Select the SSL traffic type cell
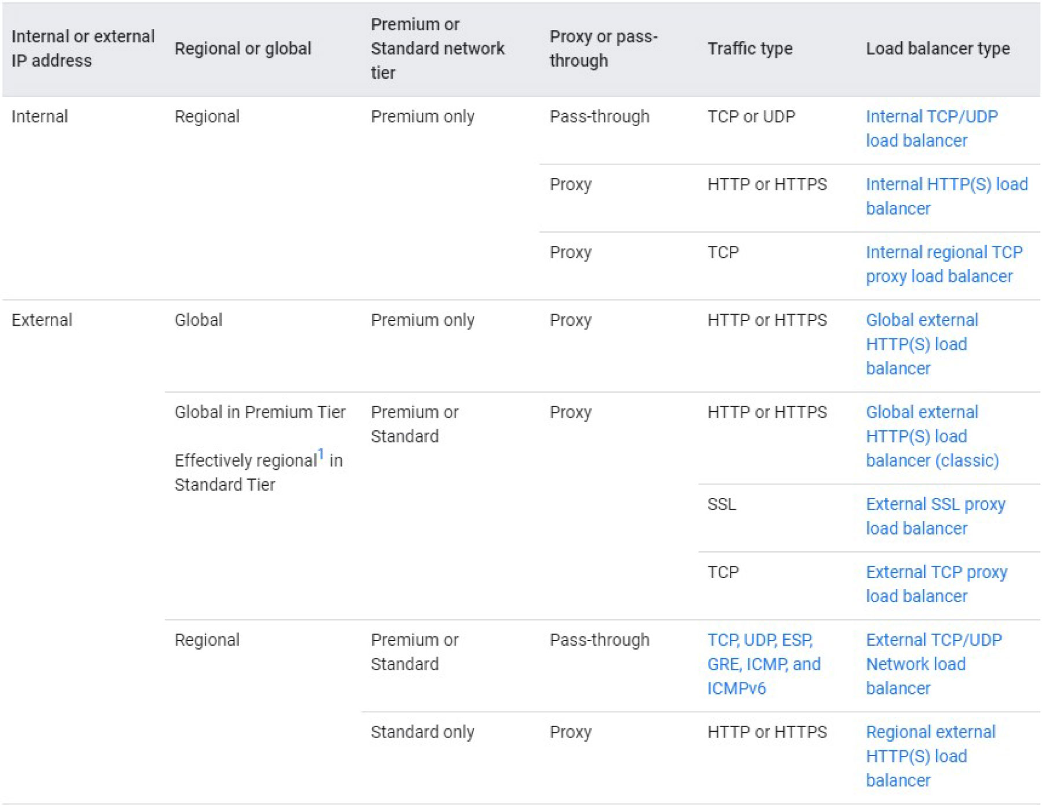This screenshot has height=807, width=1042. 721,504
